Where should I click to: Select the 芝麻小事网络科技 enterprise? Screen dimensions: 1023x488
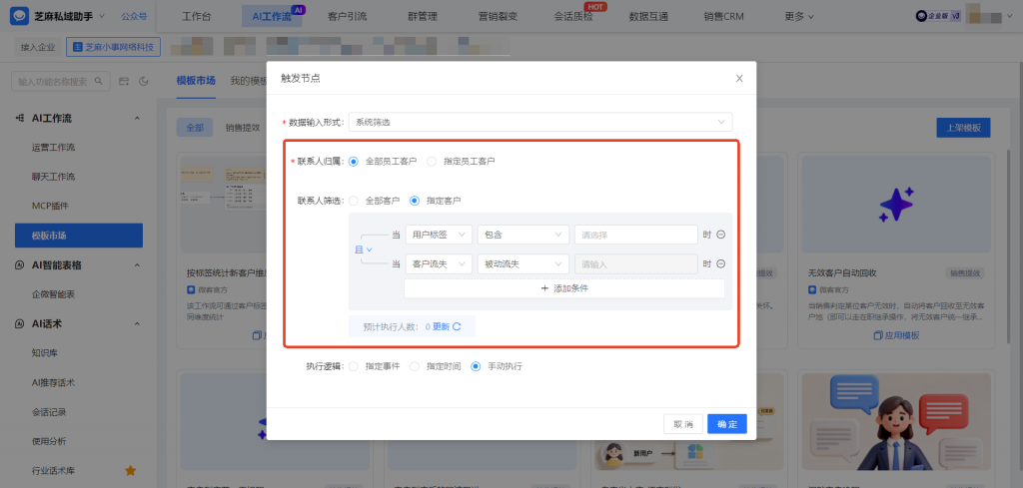tap(114, 47)
